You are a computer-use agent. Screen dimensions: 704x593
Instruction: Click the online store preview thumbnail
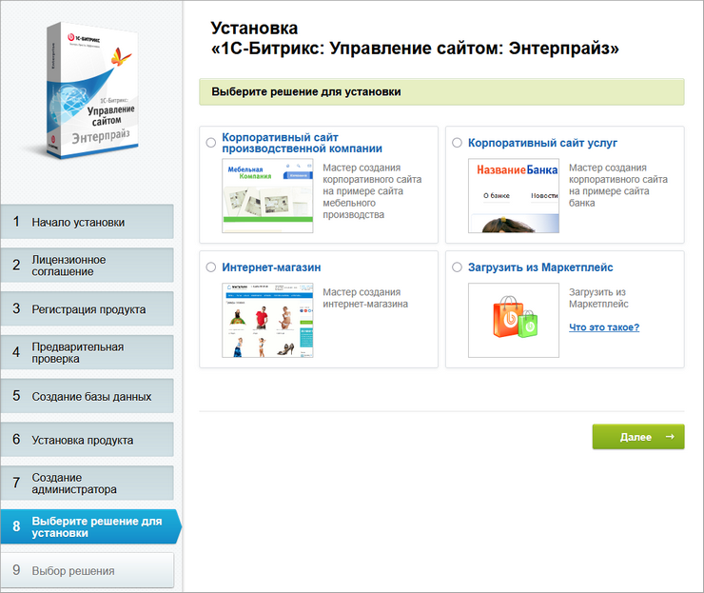point(267,321)
